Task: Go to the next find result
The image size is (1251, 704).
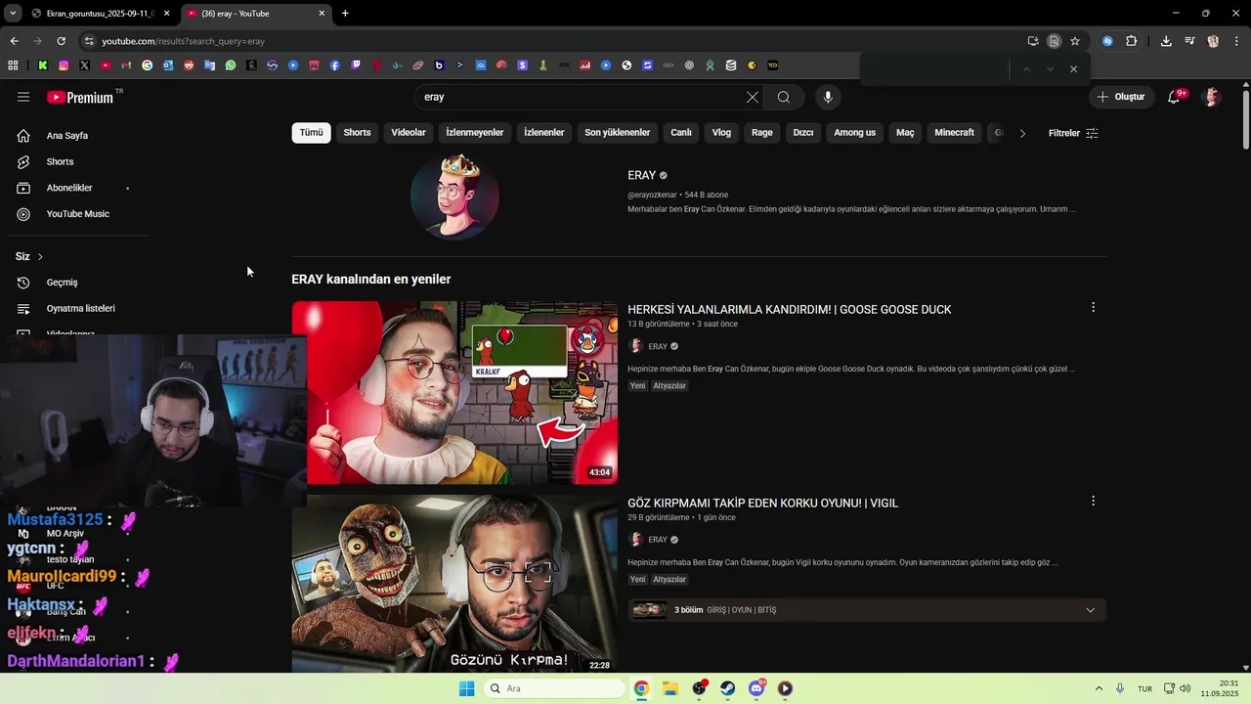Action: tap(1050, 68)
